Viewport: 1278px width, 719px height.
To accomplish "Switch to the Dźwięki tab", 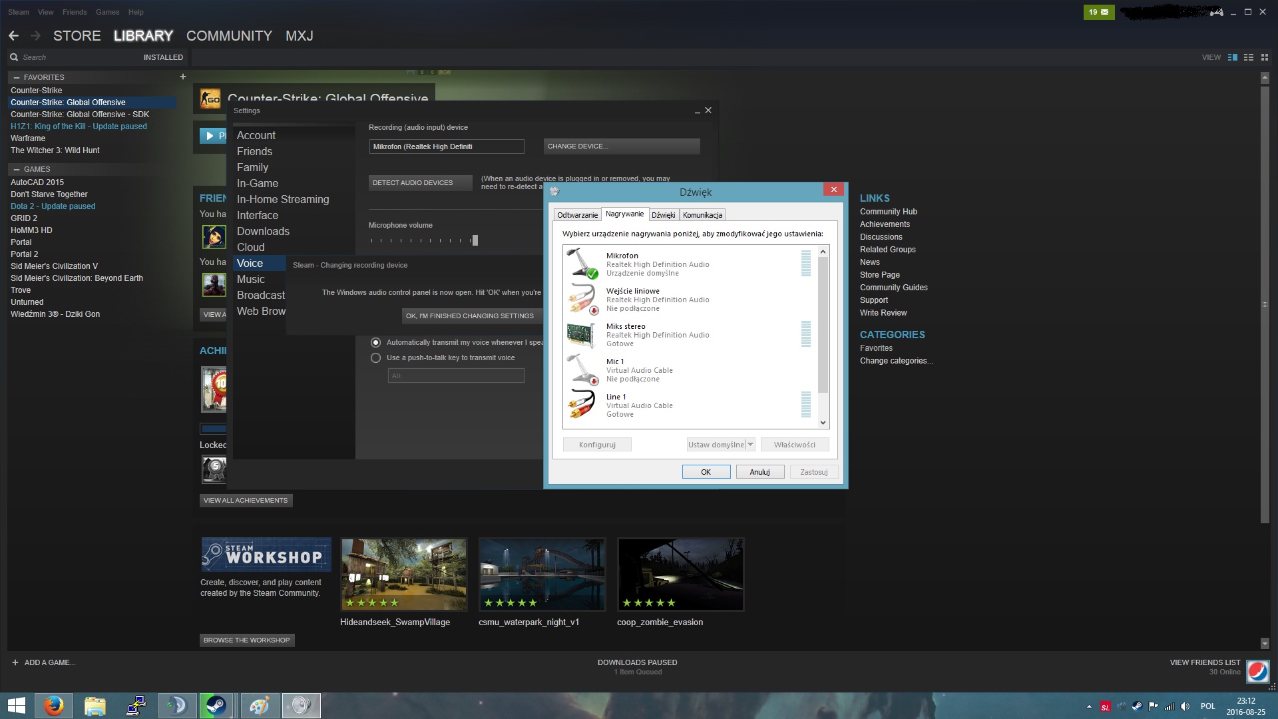I will pyautogui.click(x=663, y=215).
